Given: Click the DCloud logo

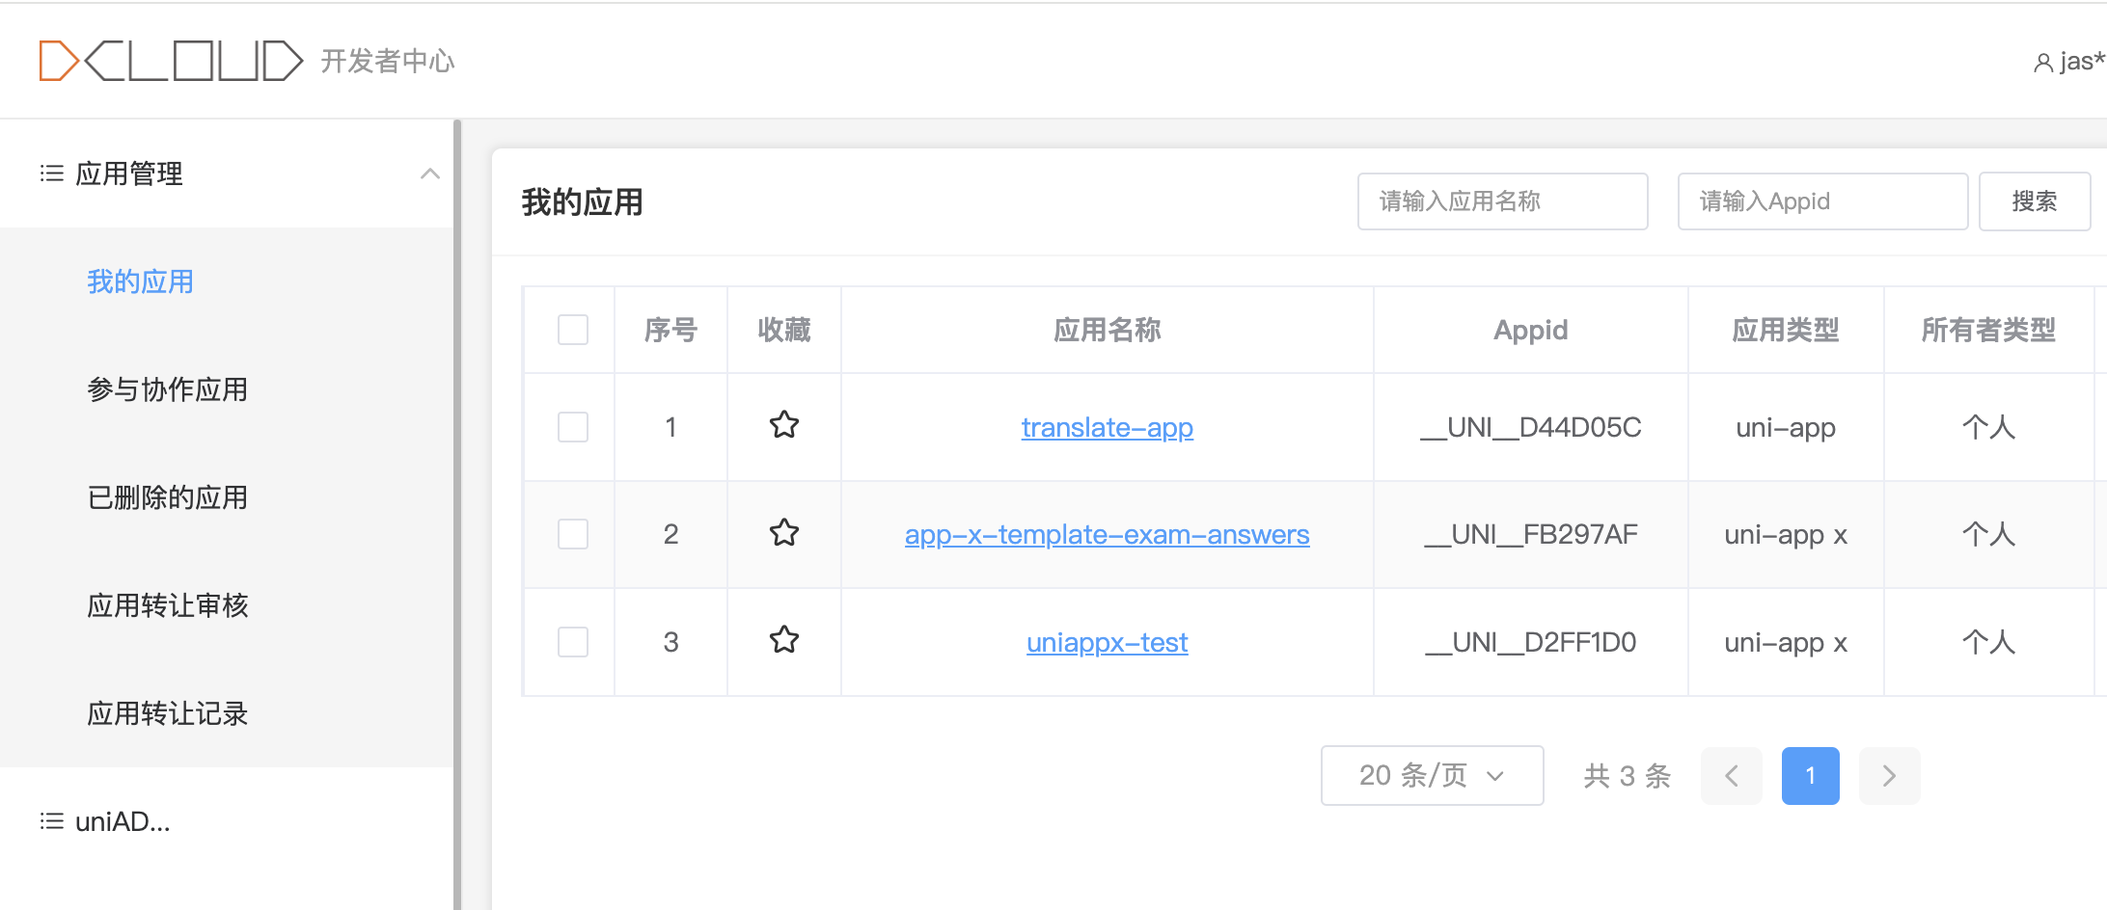Looking at the screenshot, I should [x=171, y=61].
